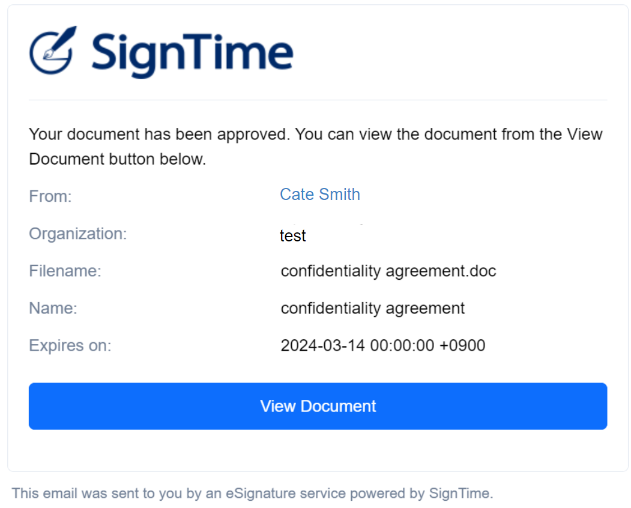
Task: Click the +0900 timezone offset
Action: click(x=462, y=345)
